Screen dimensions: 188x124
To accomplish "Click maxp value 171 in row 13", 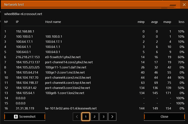I will [x=169, y=93].
